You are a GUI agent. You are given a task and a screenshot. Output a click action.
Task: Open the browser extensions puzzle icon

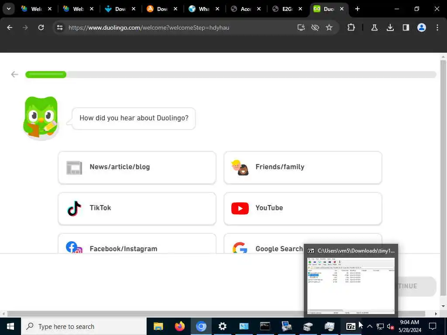[x=351, y=27]
